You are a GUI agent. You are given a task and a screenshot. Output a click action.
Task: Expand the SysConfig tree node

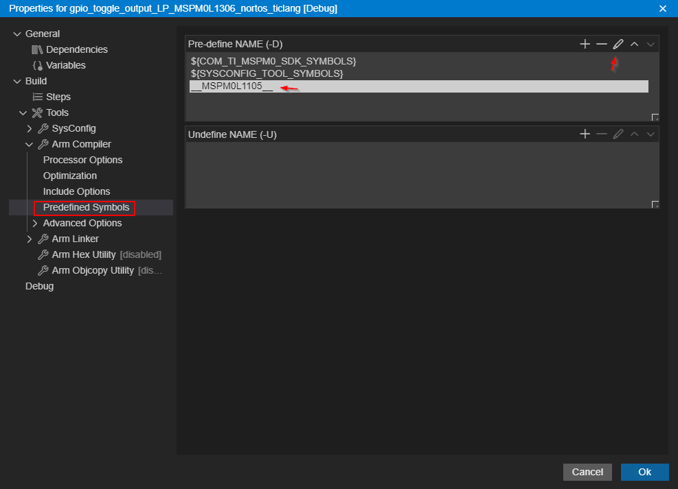click(x=30, y=128)
